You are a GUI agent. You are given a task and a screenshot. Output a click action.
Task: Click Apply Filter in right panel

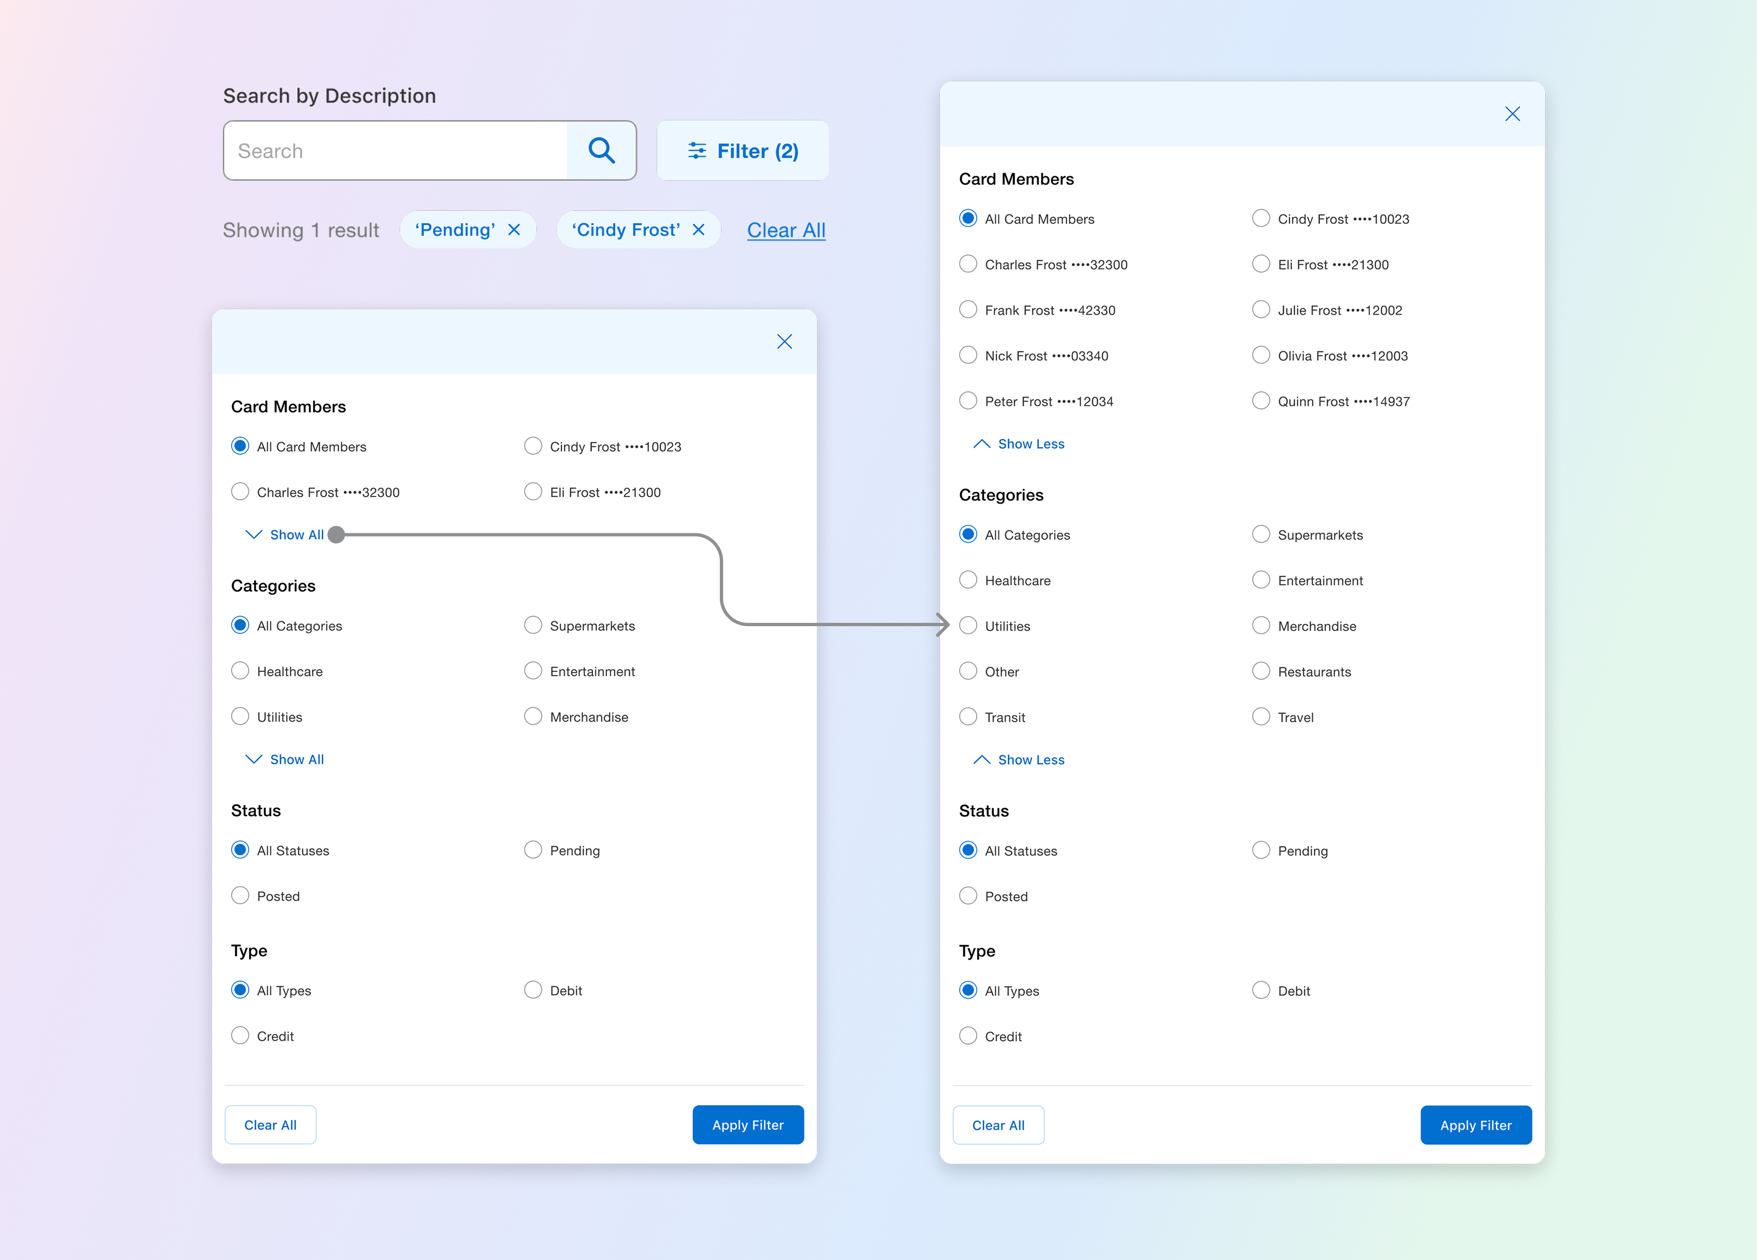pos(1476,1125)
